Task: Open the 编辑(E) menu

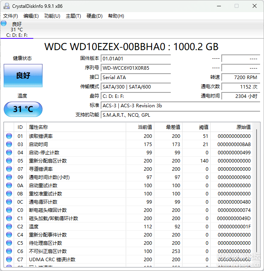Action: pos(31,16)
